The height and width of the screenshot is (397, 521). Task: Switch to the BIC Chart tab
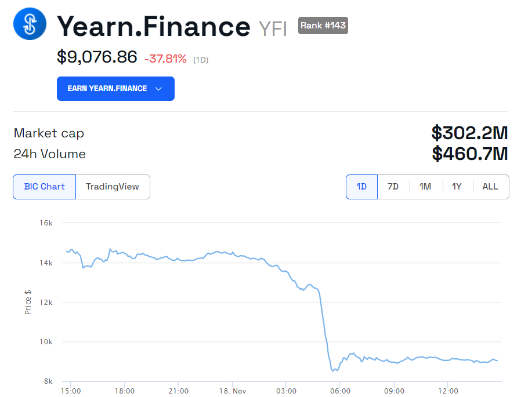pyautogui.click(x=45, y=187)
